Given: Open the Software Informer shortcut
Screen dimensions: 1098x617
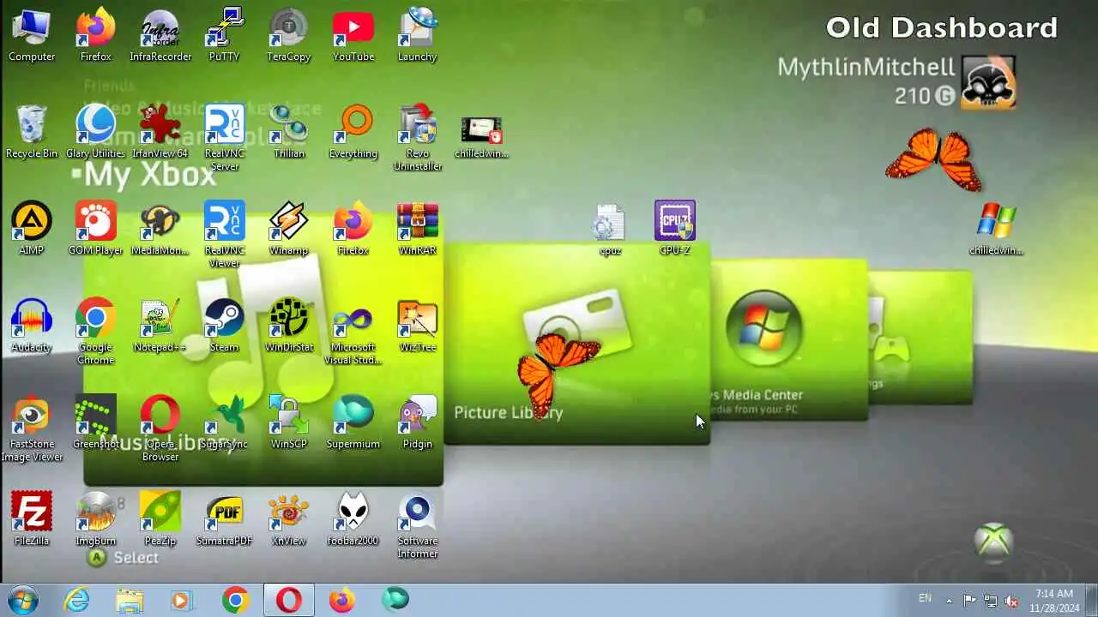Looking at the screenshot, I should (x=418, y=525).
